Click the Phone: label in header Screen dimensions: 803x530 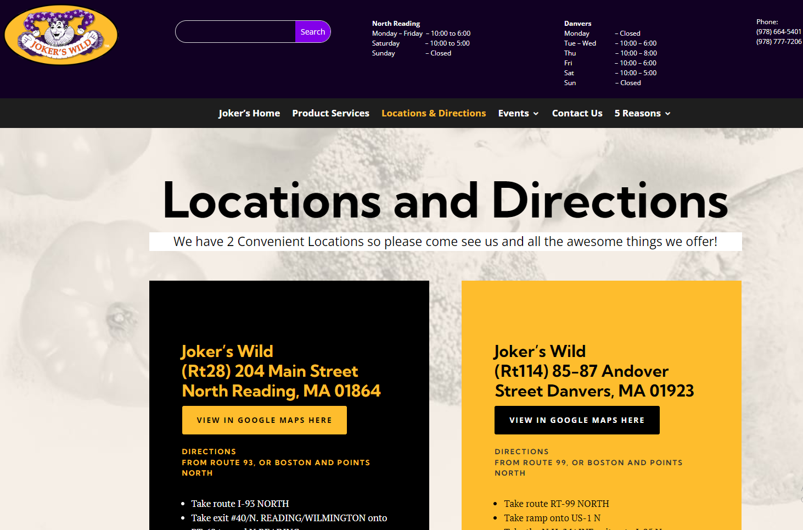click(x=767, y=22)
